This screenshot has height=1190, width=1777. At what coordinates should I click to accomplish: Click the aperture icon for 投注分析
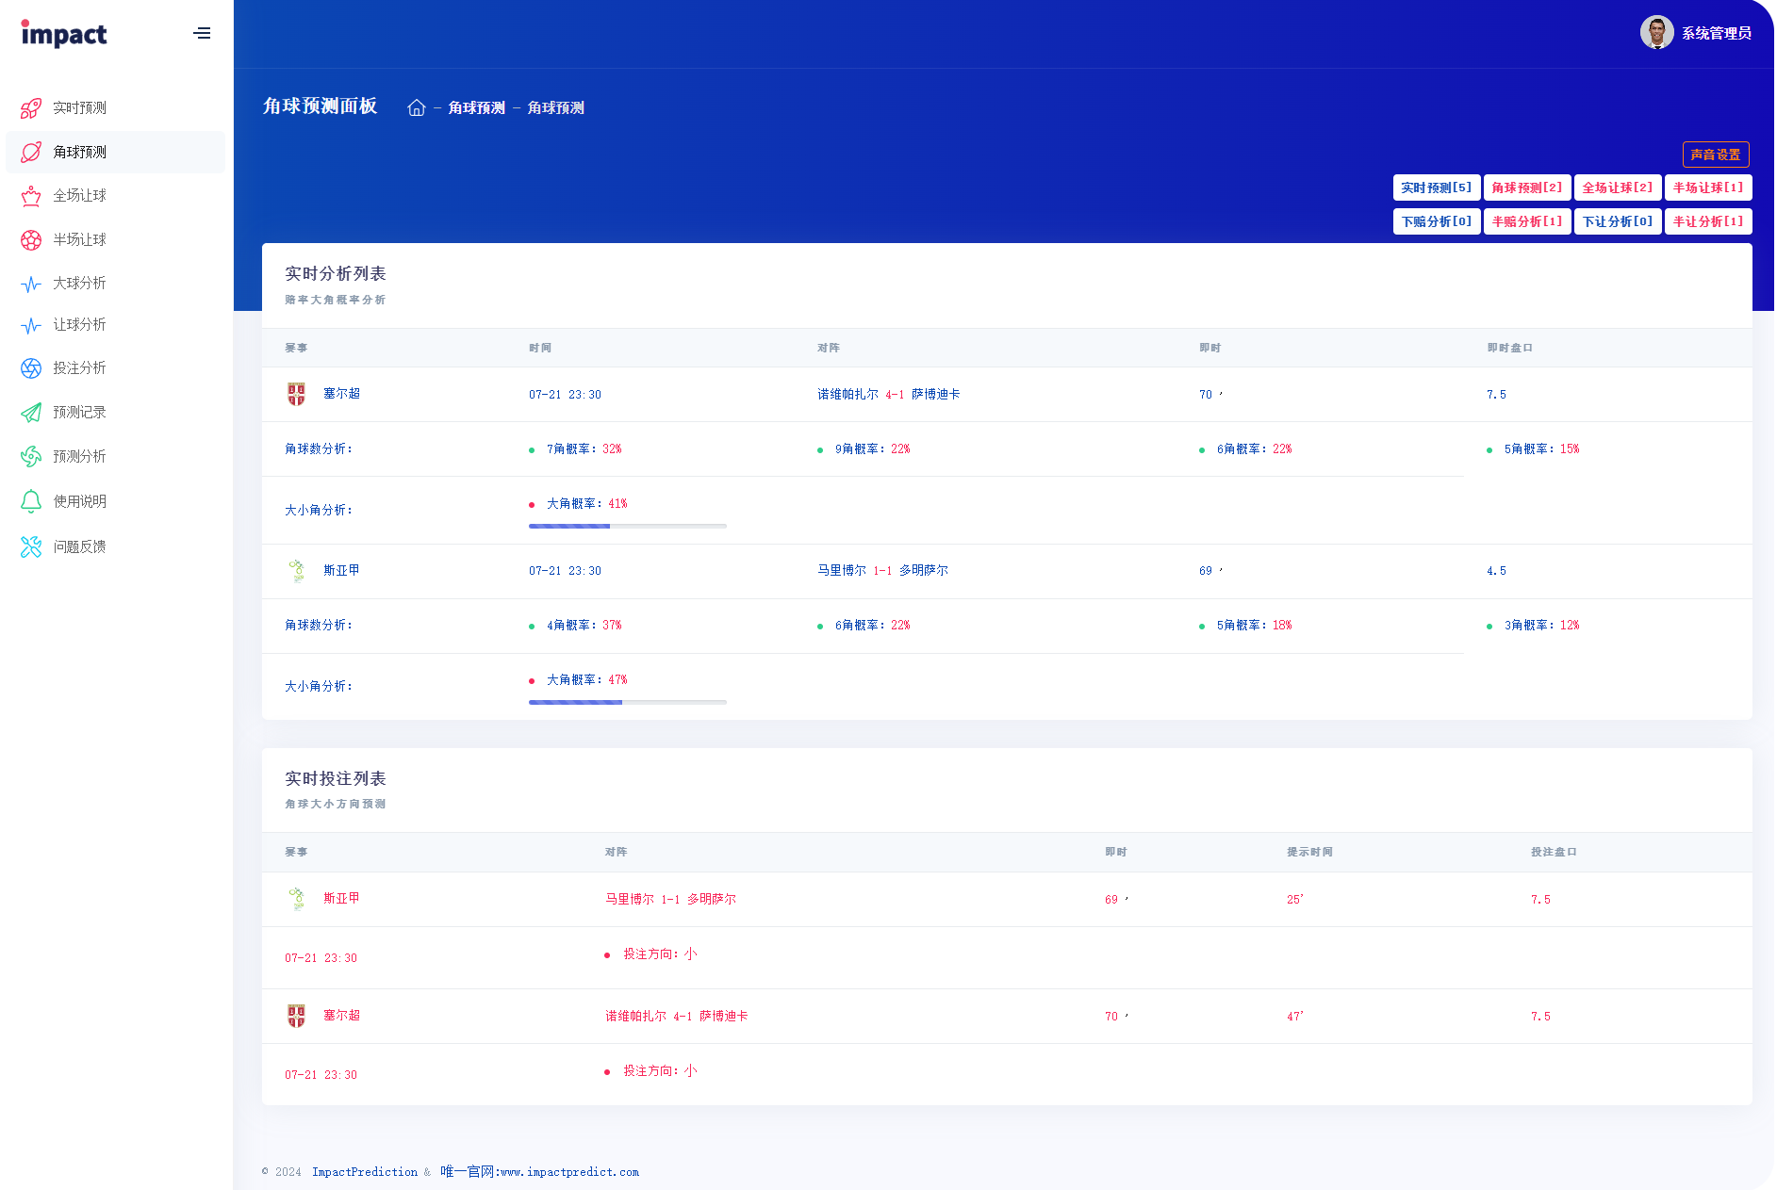pos(31,368)
